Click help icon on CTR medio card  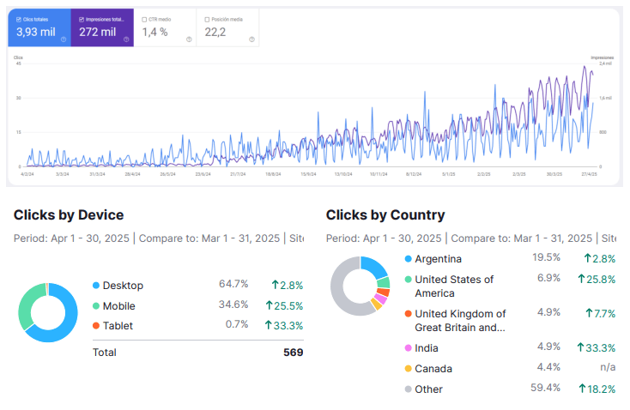[189, 39]
